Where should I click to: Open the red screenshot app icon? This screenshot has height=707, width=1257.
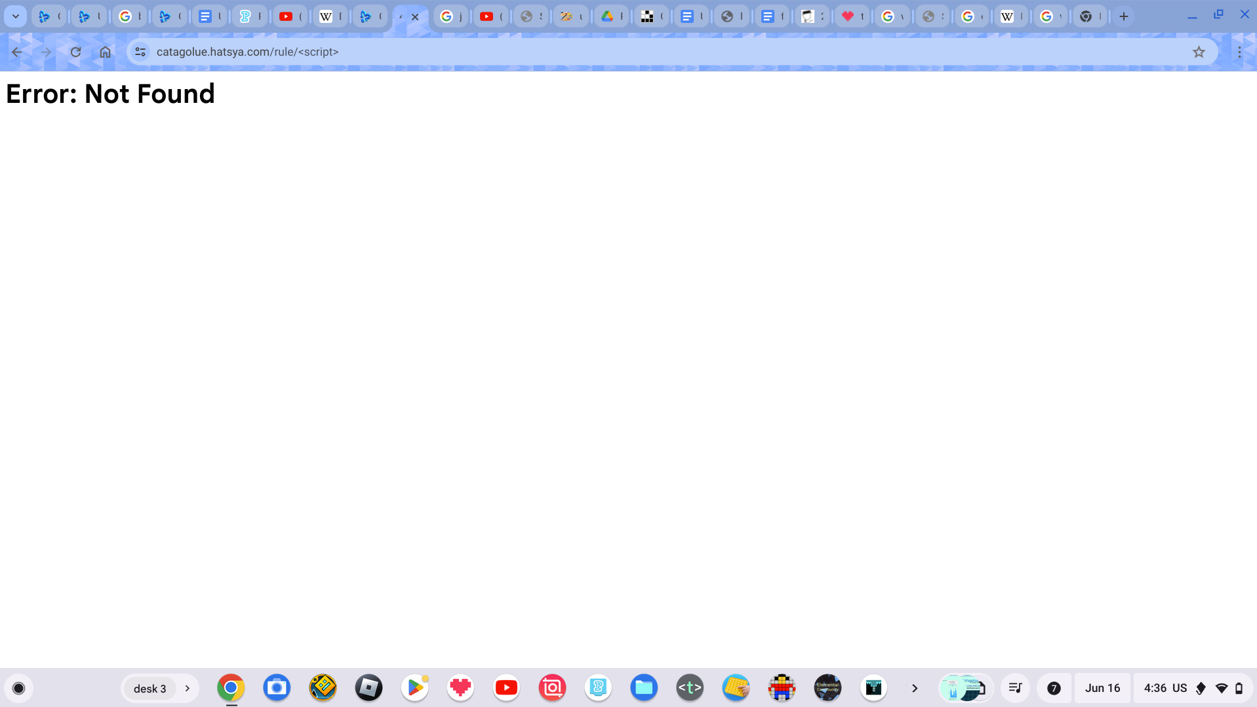point(552,688)
